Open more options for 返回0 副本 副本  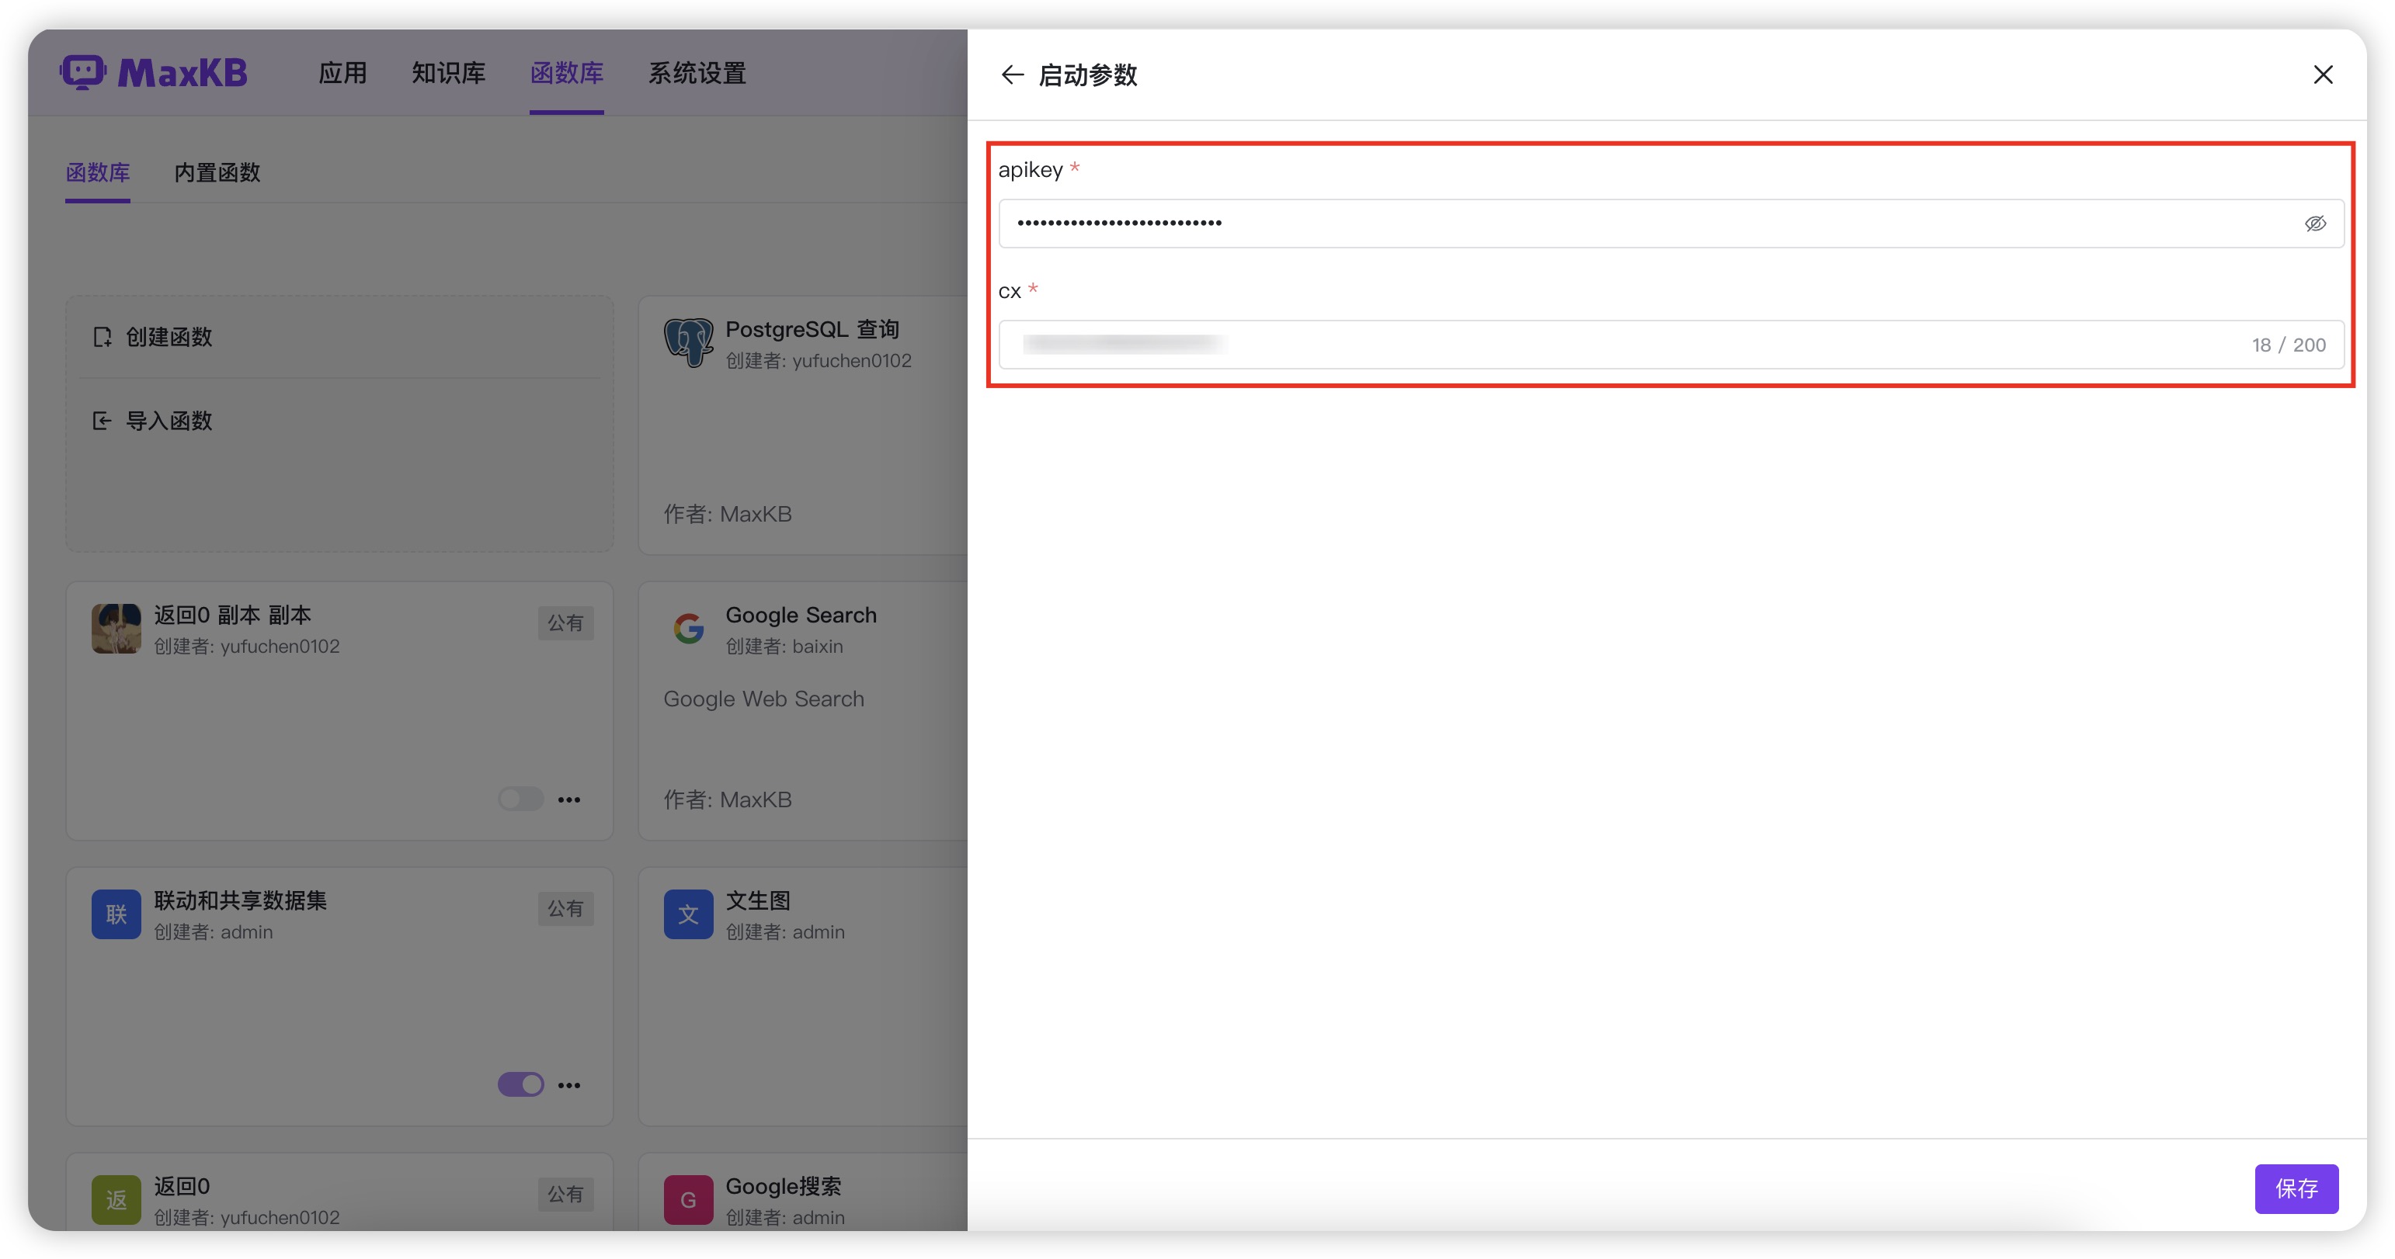pyautogui.click(x=569, y=799)
